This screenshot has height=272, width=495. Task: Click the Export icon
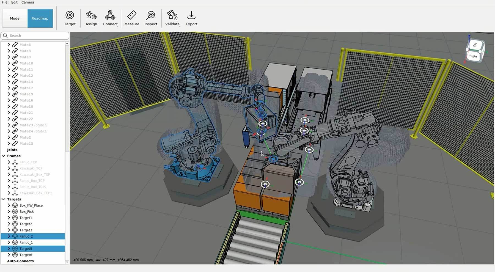tap(191, 15)
